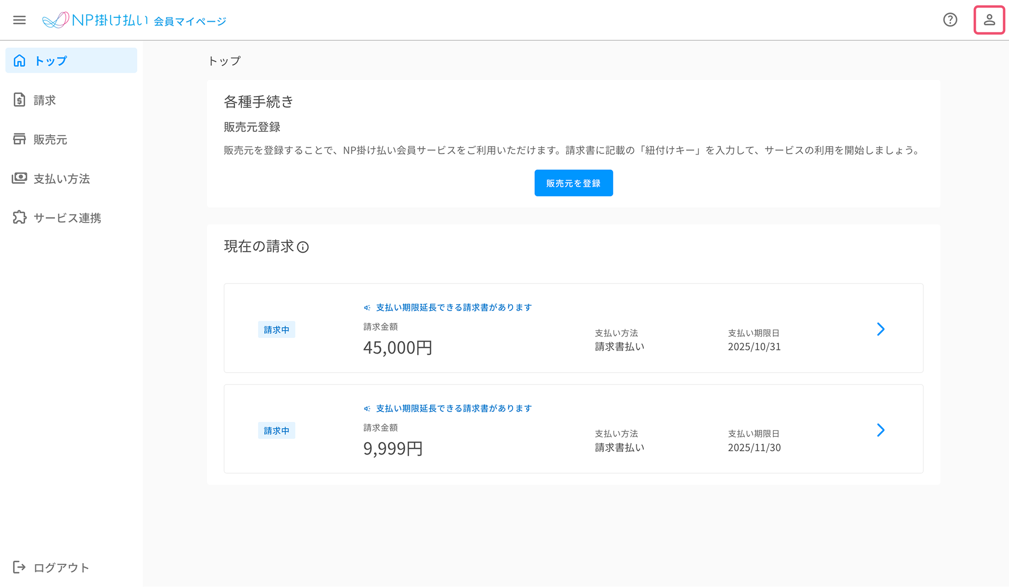Open the hamburger navigation menu
This screenshot has height=587, width=1009.
point(20,20)
